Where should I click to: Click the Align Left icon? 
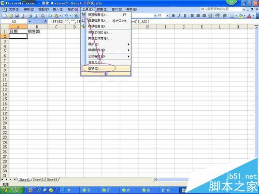pos(192,16)
